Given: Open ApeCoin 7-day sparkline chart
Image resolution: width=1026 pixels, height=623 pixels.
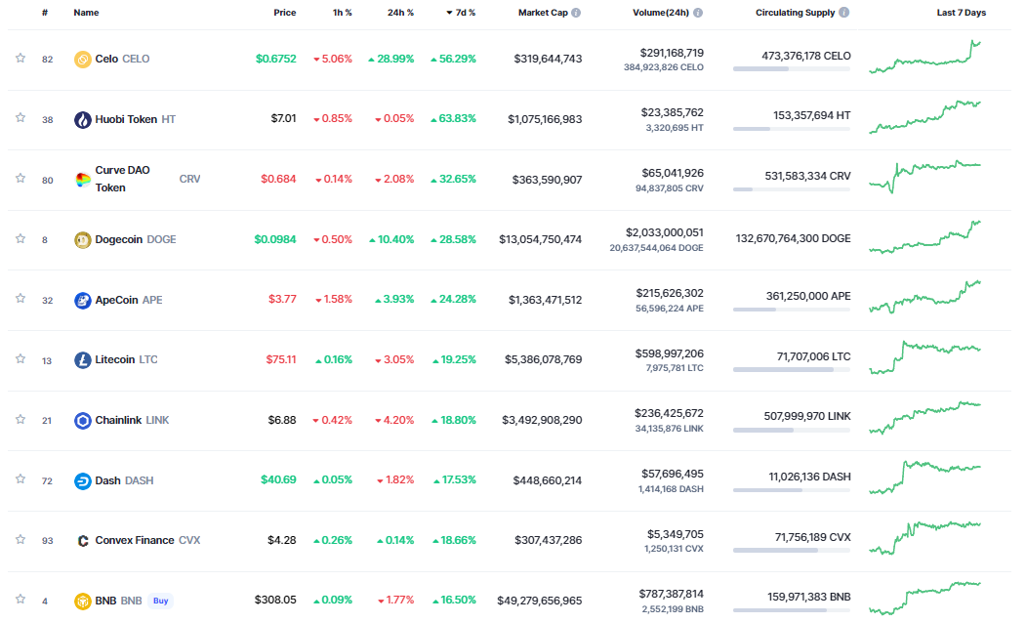Looking at the screenshot, I should click(925, 297).
